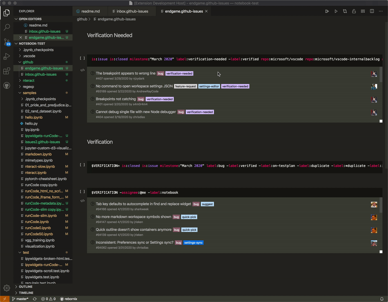Click avatar on Tab key defaults issue
388x302 pixels.
[374, 205]
